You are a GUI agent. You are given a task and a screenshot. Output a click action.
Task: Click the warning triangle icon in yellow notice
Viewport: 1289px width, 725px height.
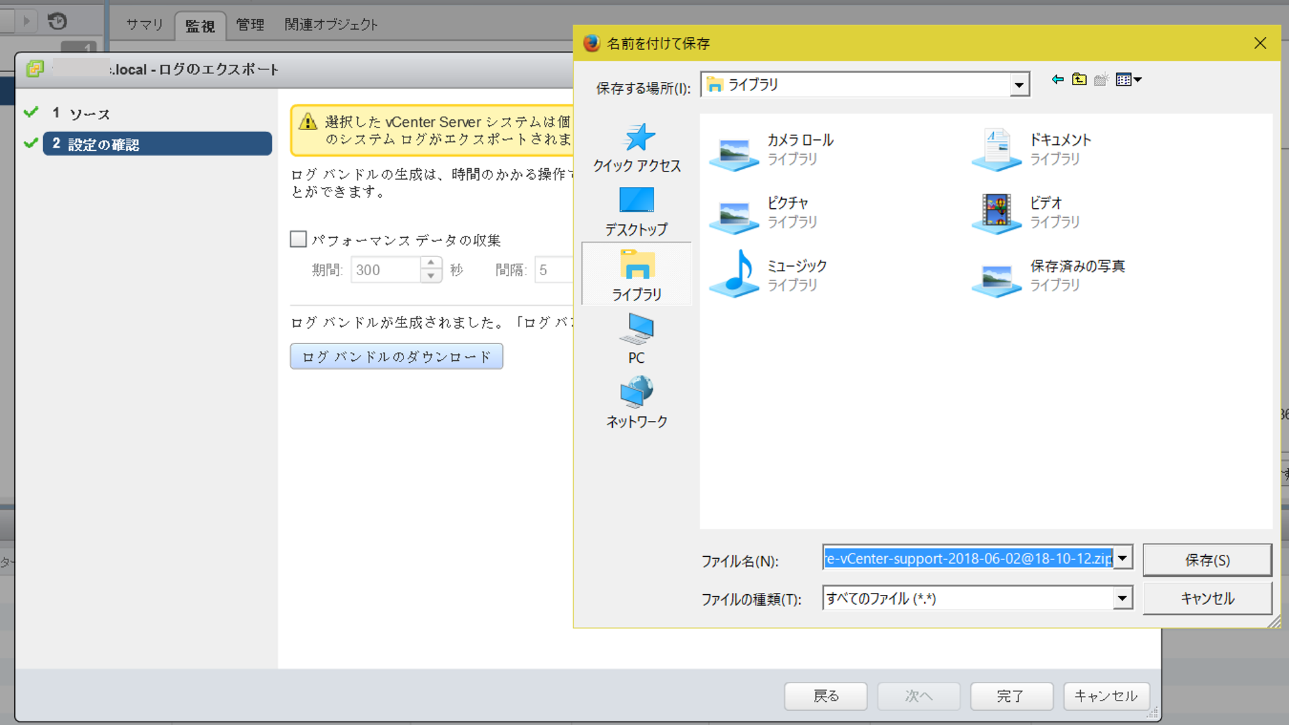point(308,122)
